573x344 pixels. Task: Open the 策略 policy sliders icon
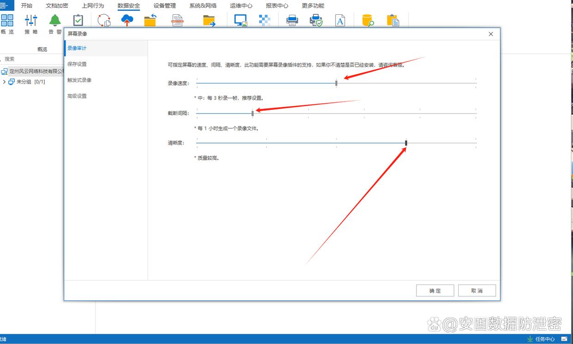31,20
